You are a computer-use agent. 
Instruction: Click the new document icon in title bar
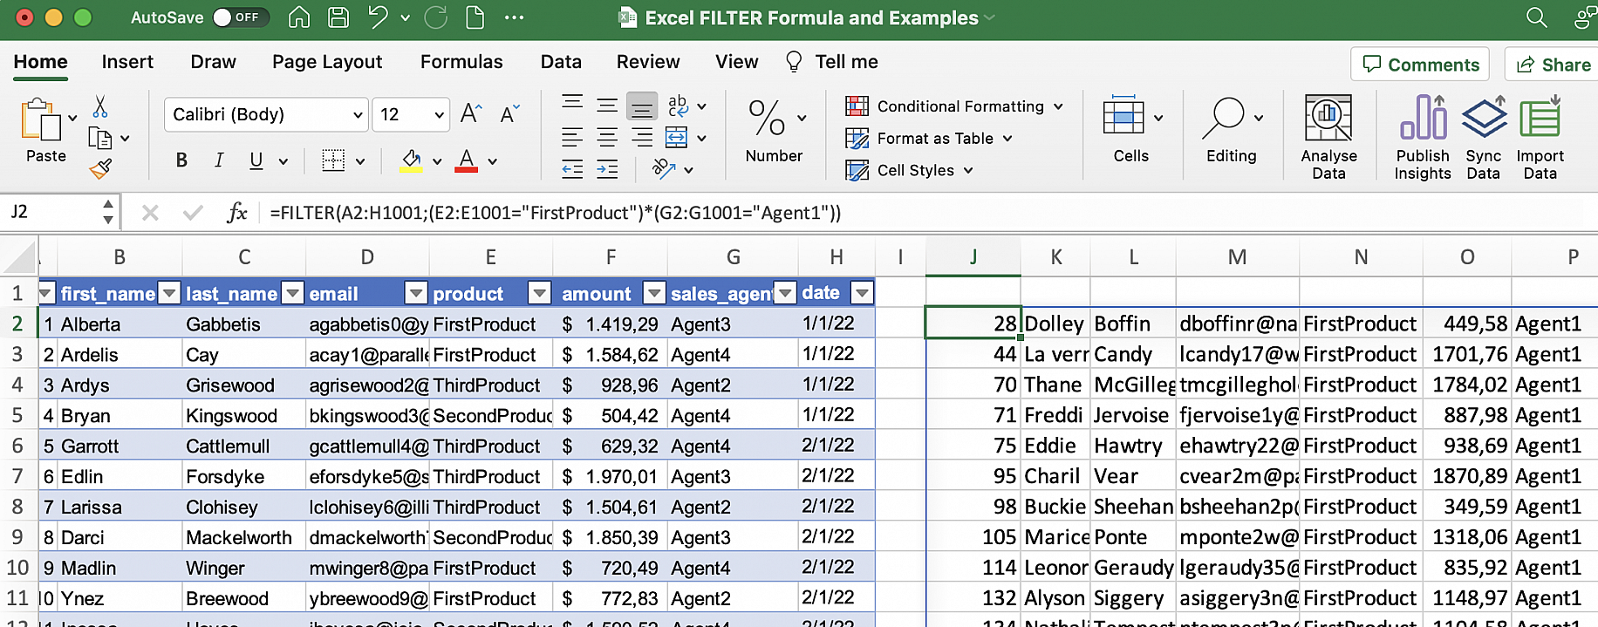pos(475,17)
